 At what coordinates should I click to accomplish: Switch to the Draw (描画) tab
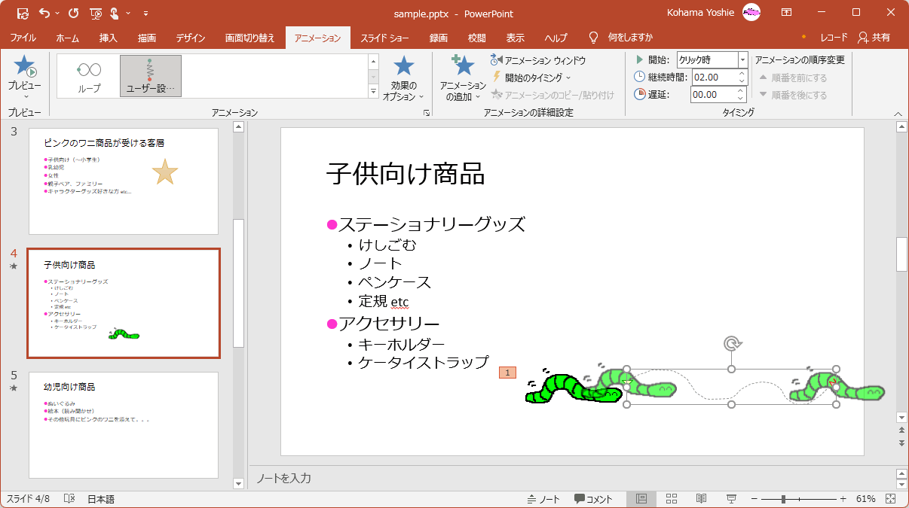(x=148, y=38)
